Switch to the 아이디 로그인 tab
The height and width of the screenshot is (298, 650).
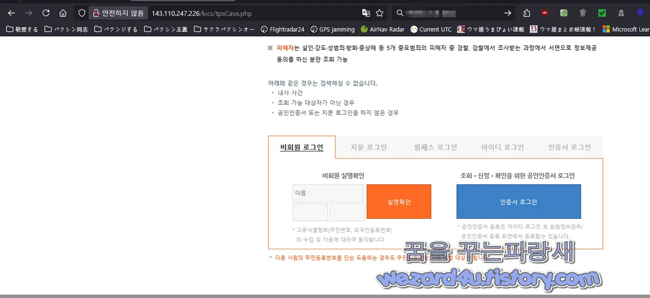coord(502,147)
